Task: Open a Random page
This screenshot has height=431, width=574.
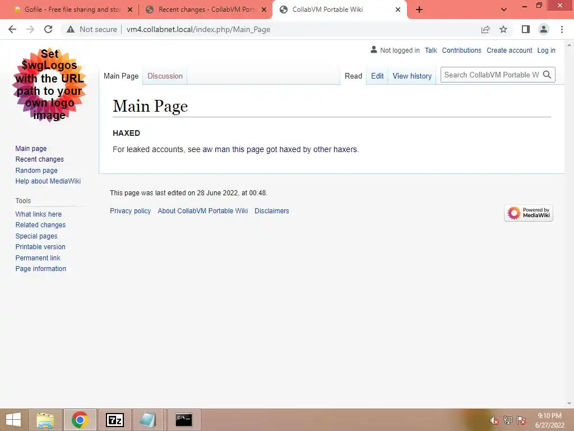Action: (x=36, y=170)
